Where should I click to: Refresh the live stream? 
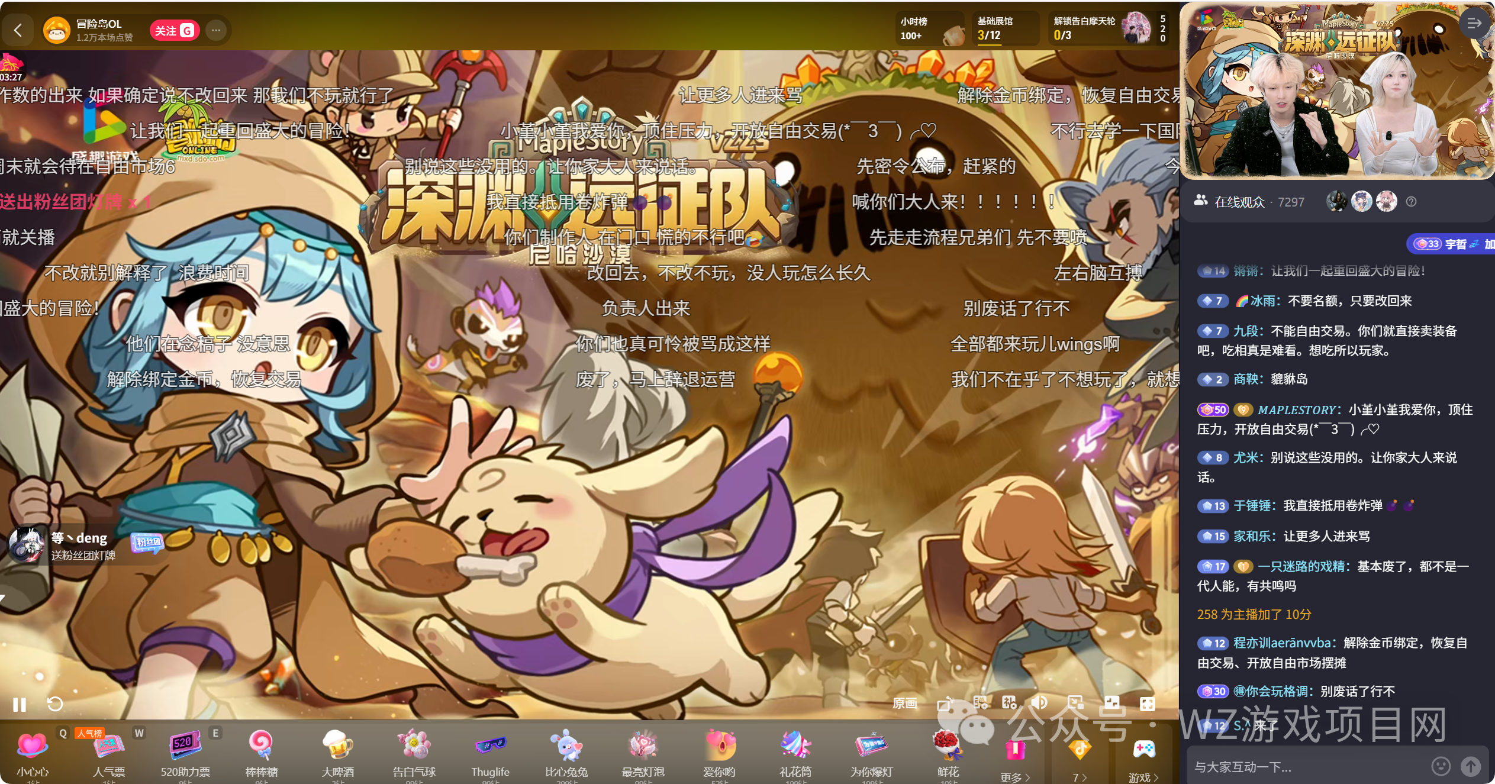[x=55, y=704]
